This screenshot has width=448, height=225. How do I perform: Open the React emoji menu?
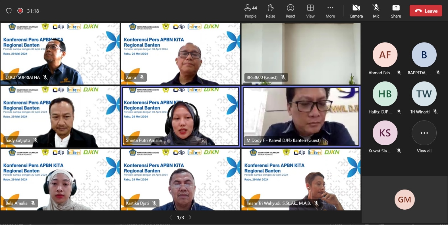click(290, 11)
